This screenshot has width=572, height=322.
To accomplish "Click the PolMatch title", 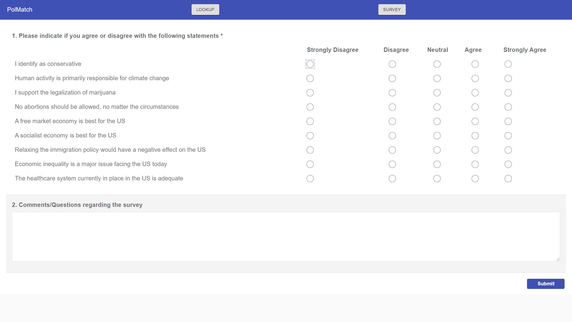I will (20, 10).
